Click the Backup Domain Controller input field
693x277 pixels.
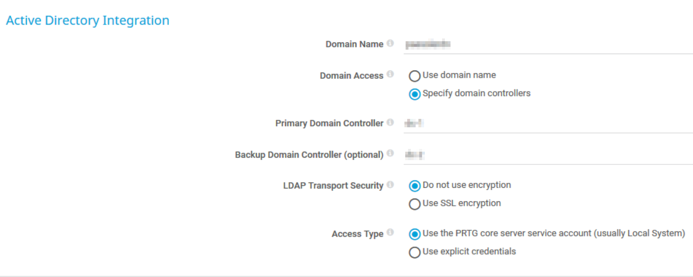[548, 155]
